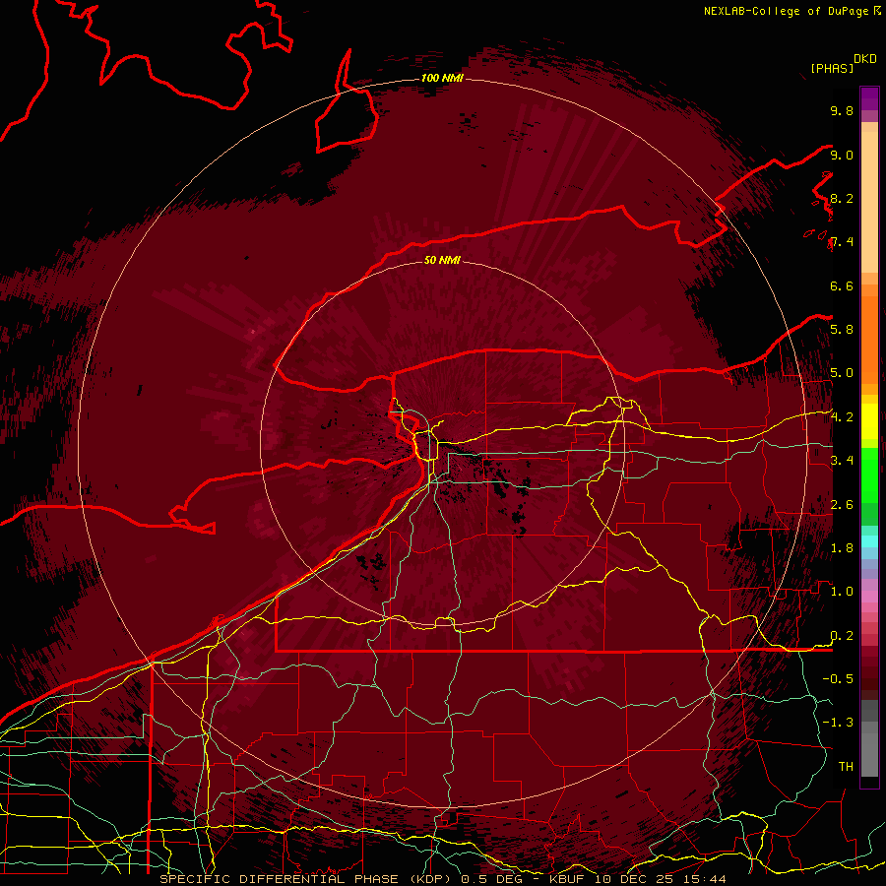This screenshot has width=886, height=886.
Task: Pick the purple segment at the color bar top
Action: click(869, 98)
